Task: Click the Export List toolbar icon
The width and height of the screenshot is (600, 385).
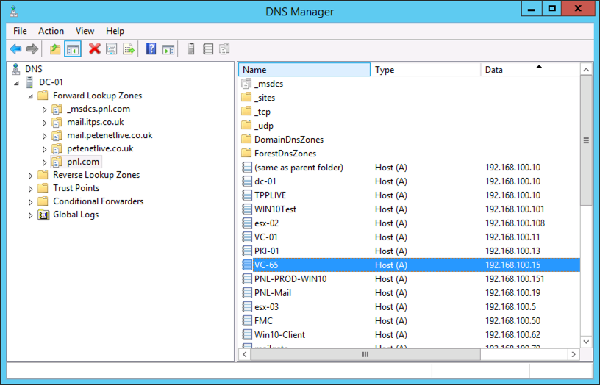Action: [x=129, y=49]
